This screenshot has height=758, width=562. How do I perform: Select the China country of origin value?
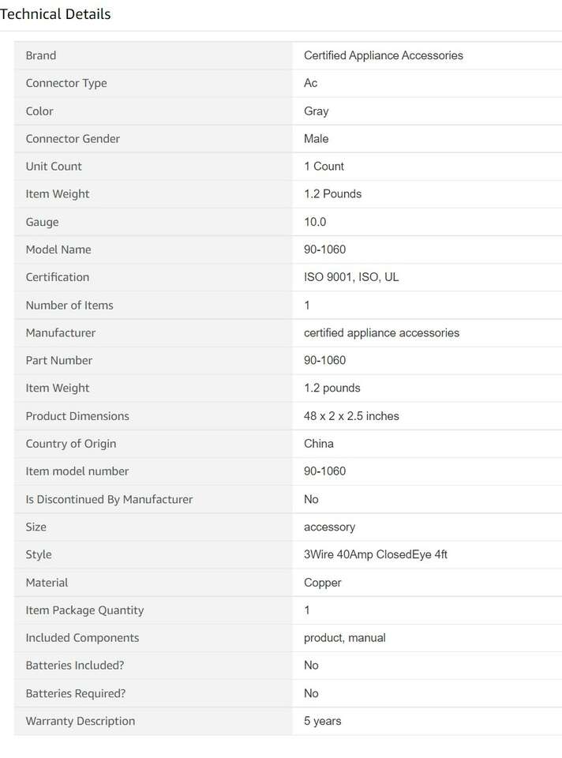pyautogui.click(x=319, y=444)
